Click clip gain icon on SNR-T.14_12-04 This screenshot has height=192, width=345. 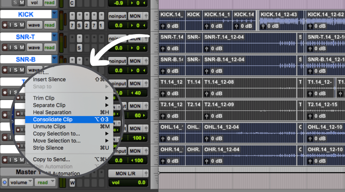pyautogui.click(x=206, y=49)
